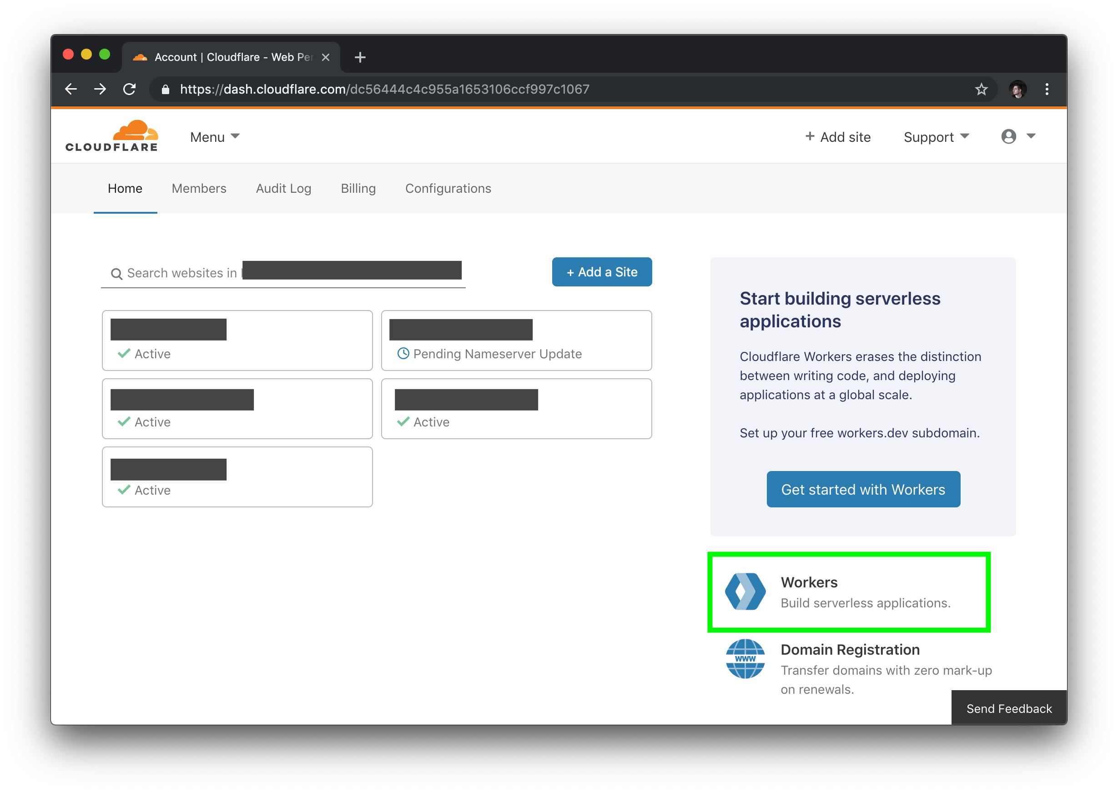Click the Workers hexagon icon
Image resolution: width=1118 pixels, height=792 pixels.
[745, 591]
